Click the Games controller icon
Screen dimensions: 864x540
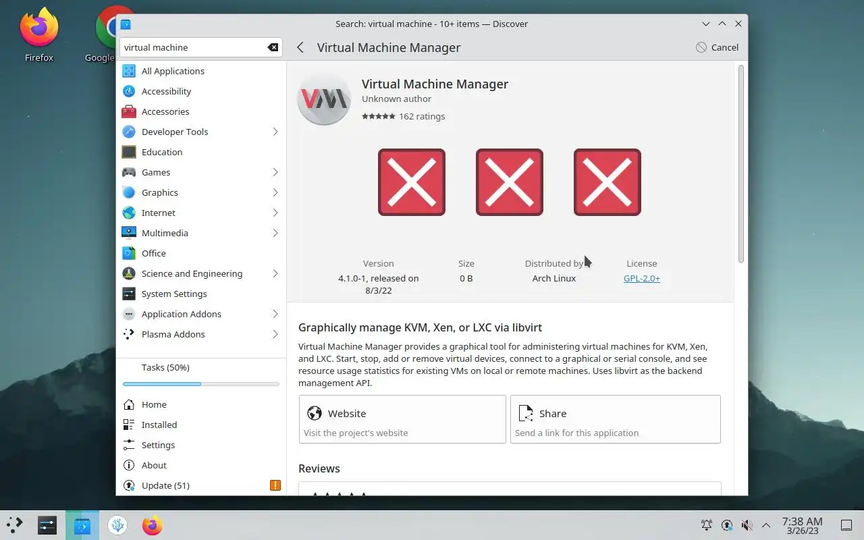(x=129, y=172)
